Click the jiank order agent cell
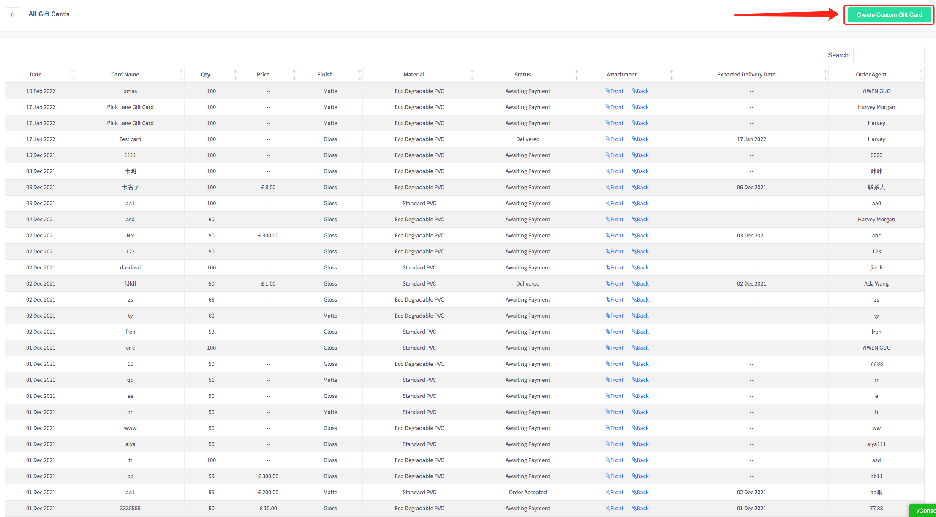This screenshot has width=936, height=517. [x=876, y=268]
